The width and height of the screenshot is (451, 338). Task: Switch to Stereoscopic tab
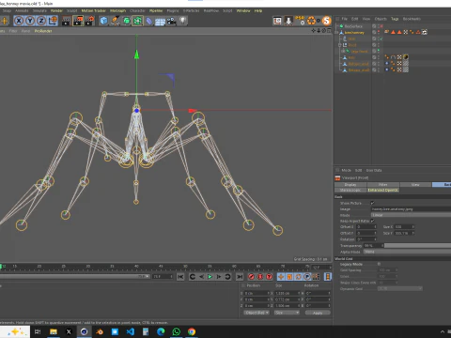pyautogui.click(x=350, y=190)
